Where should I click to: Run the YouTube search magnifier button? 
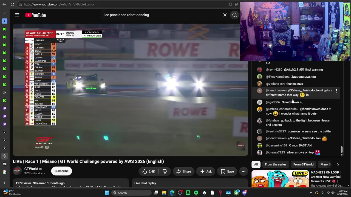(234, 15)
